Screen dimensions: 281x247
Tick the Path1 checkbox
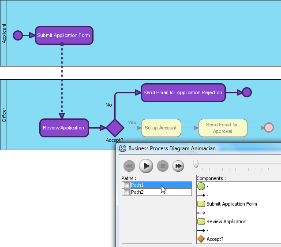[x=127, y=185]
